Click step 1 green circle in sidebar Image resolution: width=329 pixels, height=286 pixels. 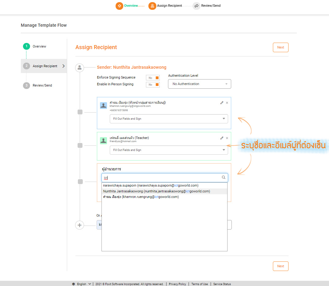pos(26,46)
